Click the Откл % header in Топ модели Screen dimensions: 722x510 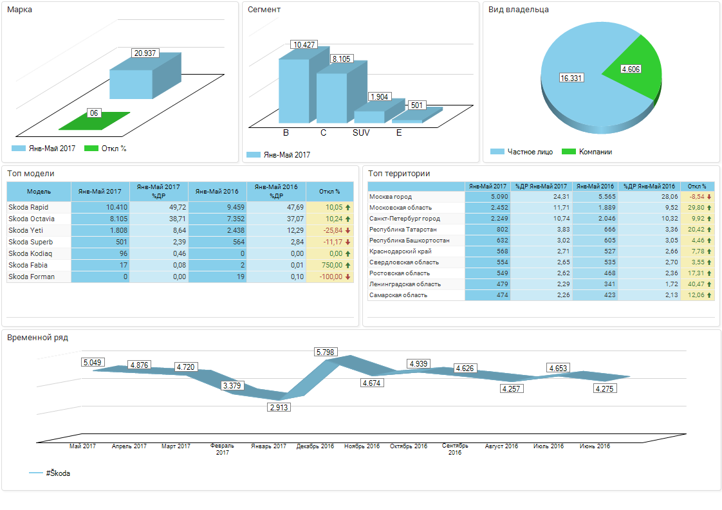pos(329,192)
